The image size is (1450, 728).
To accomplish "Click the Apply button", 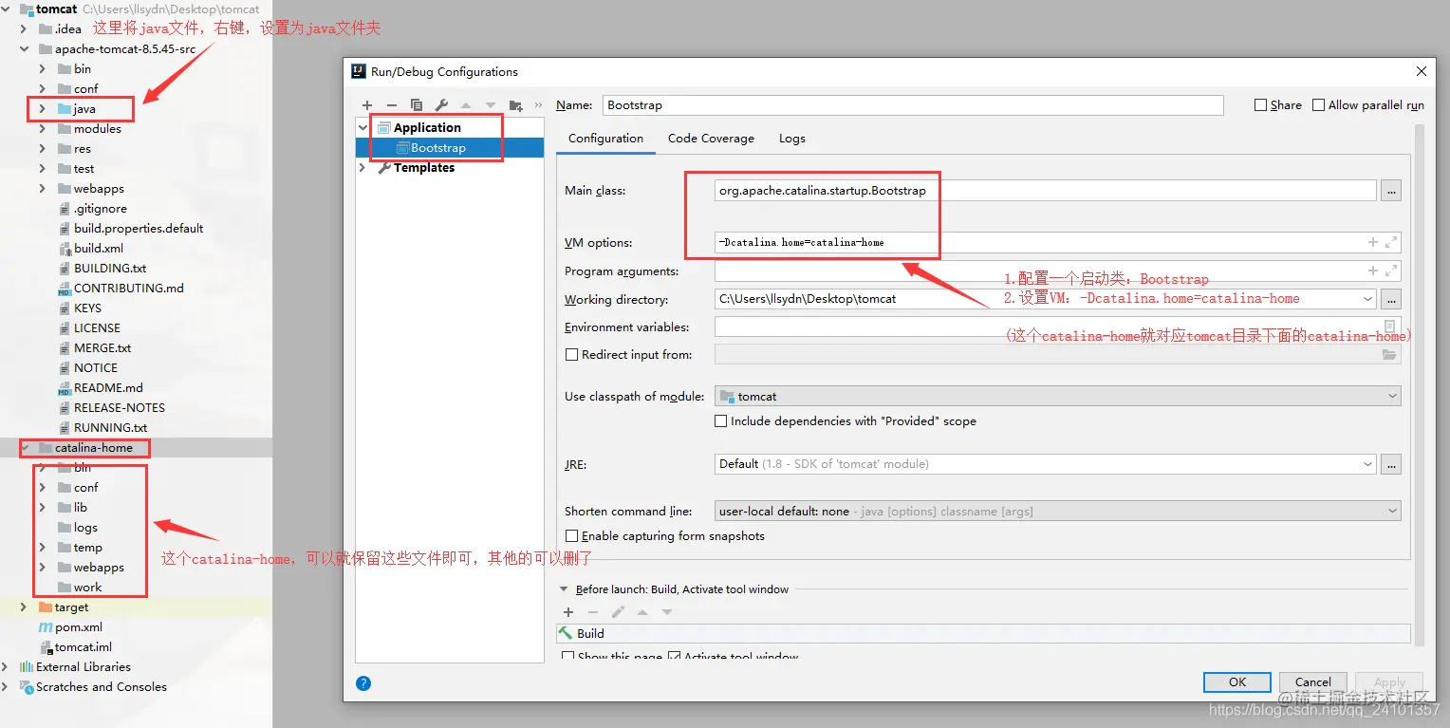I will (1389, 682).
